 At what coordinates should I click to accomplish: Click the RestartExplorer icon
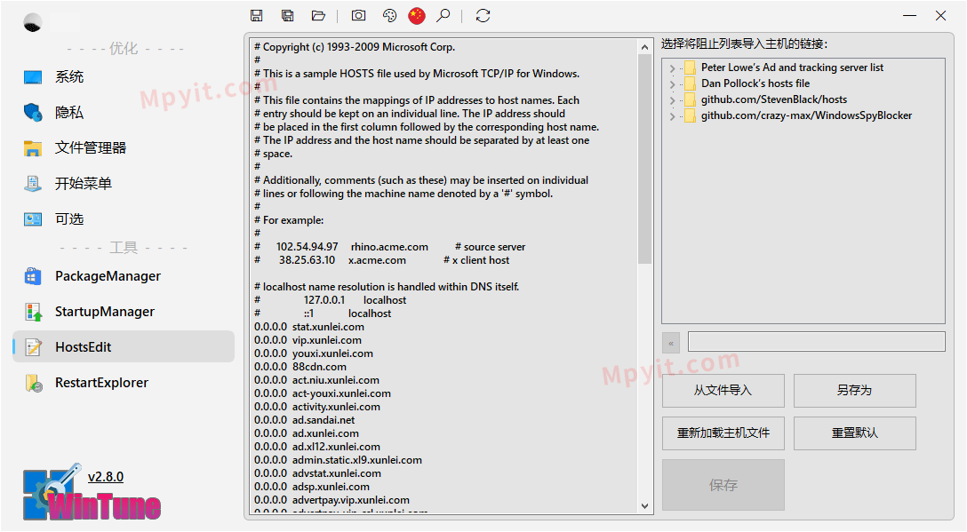(x=34, y=383)
